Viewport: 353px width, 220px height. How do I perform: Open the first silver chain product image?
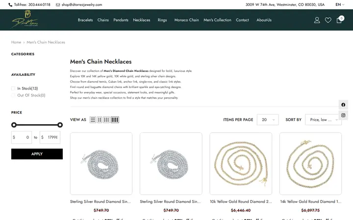(x=101, y=164)
